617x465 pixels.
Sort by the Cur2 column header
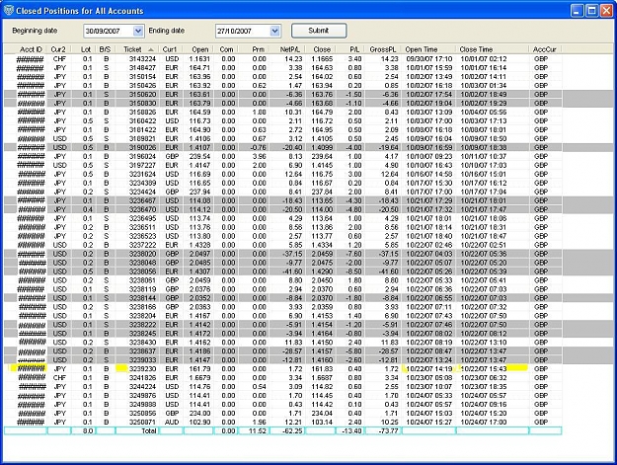(x=58, y=49)
